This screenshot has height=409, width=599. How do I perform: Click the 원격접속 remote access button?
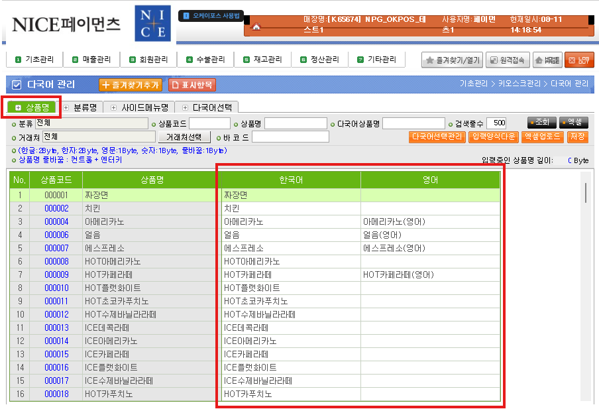pyautogui.click(x=508, y=60)
